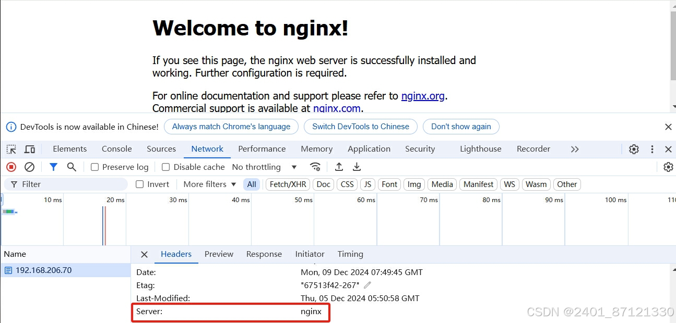The height and width of the screenshot is (323, 676).
Task: Filter requests by JS type
Action: tap(367, 184)
